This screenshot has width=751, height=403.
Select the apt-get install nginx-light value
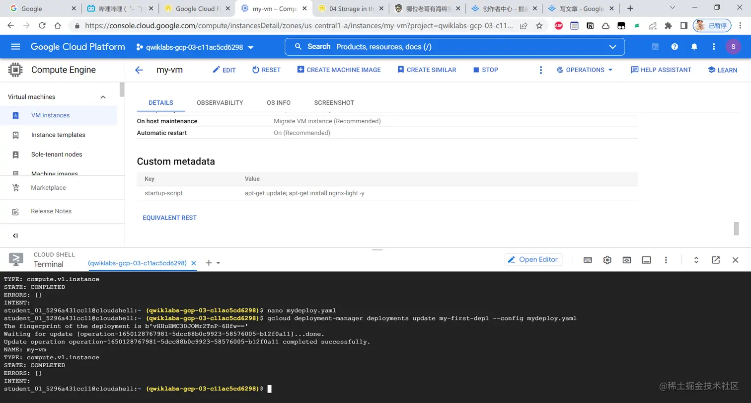(x=304, y=193)
